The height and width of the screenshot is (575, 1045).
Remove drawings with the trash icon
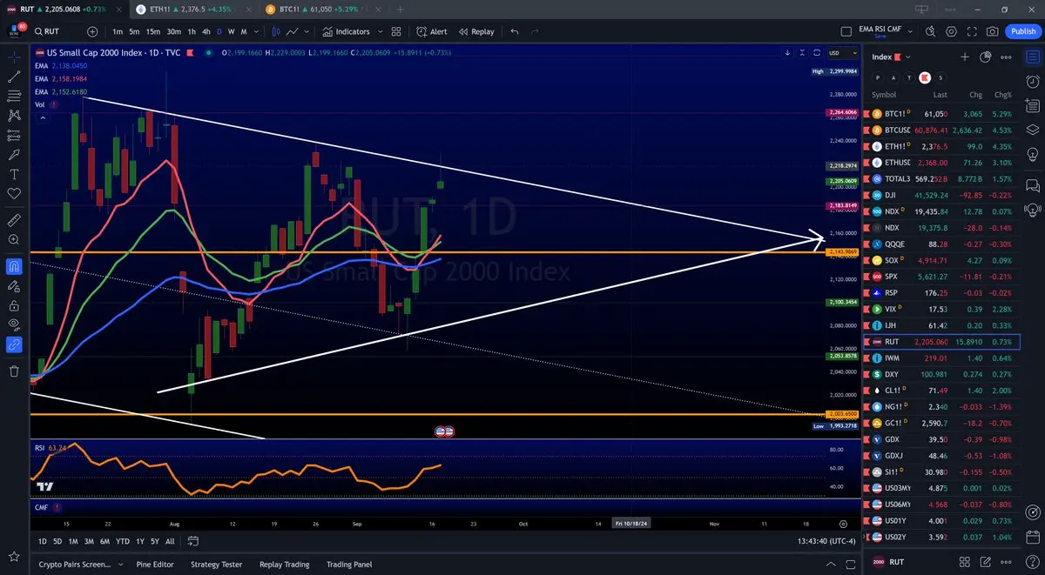(14, 371)
